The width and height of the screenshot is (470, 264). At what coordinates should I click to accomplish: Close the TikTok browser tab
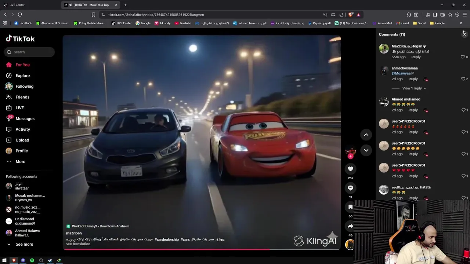(116, 5)
